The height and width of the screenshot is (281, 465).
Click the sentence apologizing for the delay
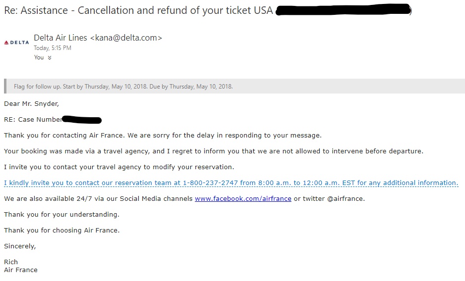pos(163,136)
